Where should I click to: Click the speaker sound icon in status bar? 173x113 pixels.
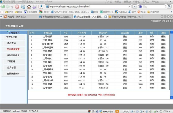[x=150, y=111]
